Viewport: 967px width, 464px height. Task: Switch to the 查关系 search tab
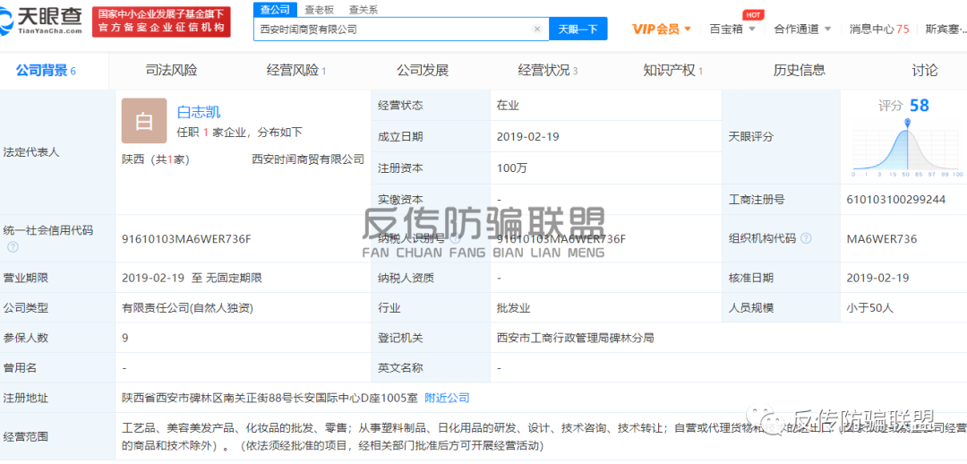click(363, 9)
